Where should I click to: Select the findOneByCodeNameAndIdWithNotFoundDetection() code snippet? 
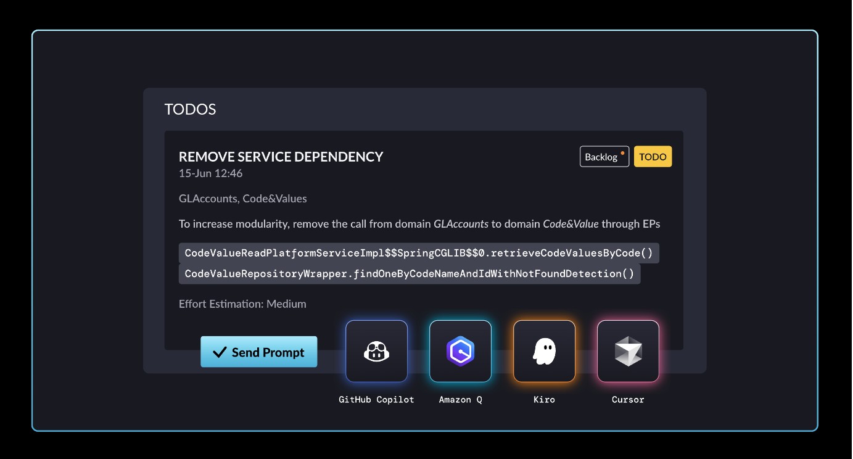pyautogui.click(x=409, y=274)
